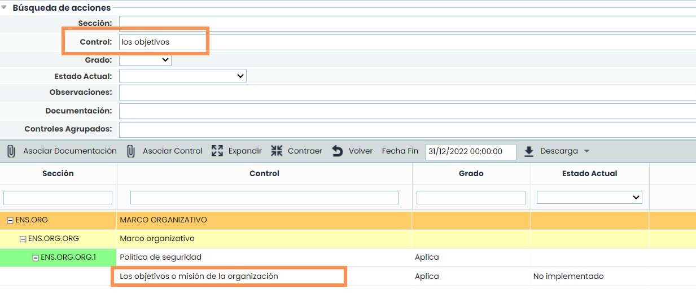The width and height of the screenshot is (696, 293).
Task: Collapse the ENS.ORG.ORG tree node
Action: pos(23,239)
